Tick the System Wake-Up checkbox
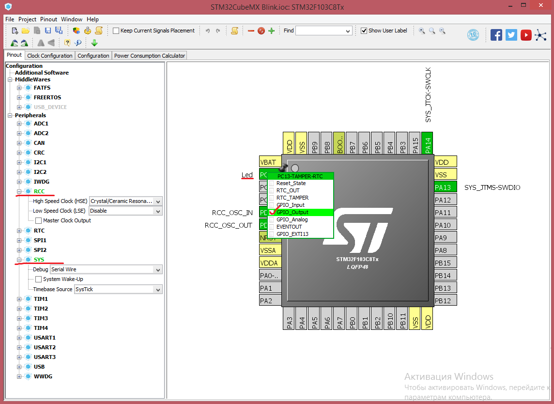Image resolution: width=554 pixels, height=404 pixels. [x=39, y=279]
